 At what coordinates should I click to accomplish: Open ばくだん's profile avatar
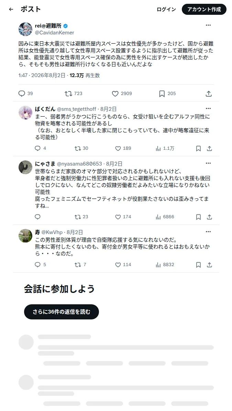tap(25, 113)
